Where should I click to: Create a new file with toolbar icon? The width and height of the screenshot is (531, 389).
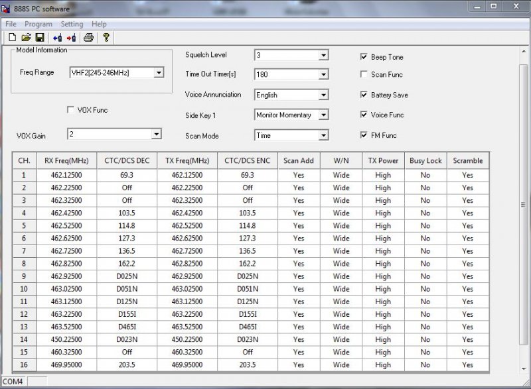[x=12, y=38]
